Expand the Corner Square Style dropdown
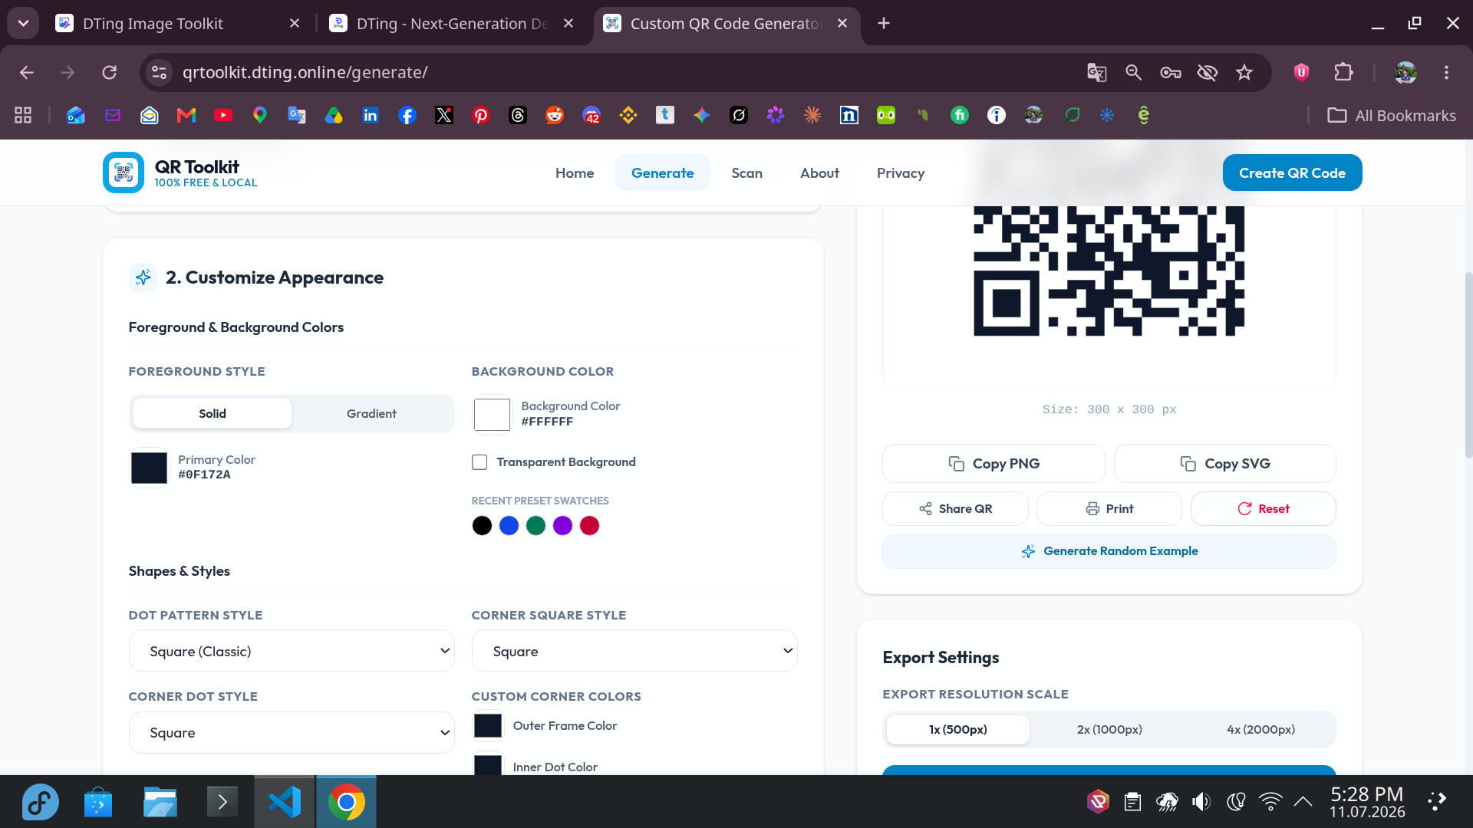Screen dimensions: 1473x828 tap(634, 651)
